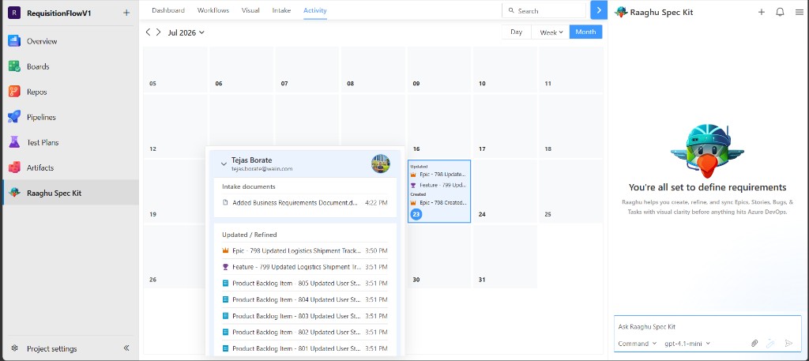Open Artifacts in the sidebar
The height and width of the screenshot is (361, 809).
coord(70,167)
